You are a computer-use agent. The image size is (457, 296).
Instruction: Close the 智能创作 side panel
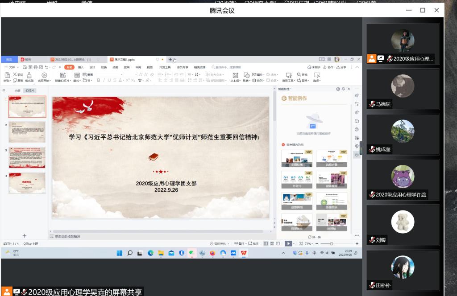(349, 89)
